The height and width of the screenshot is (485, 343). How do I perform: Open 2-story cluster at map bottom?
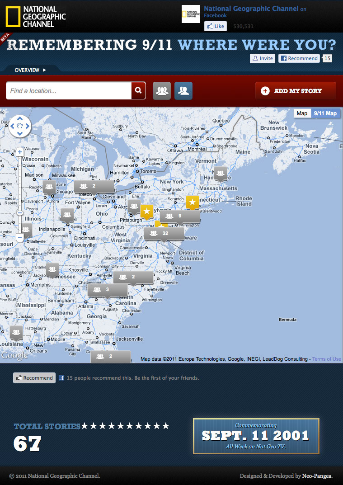pyautogui.click(x=111, y=357)
